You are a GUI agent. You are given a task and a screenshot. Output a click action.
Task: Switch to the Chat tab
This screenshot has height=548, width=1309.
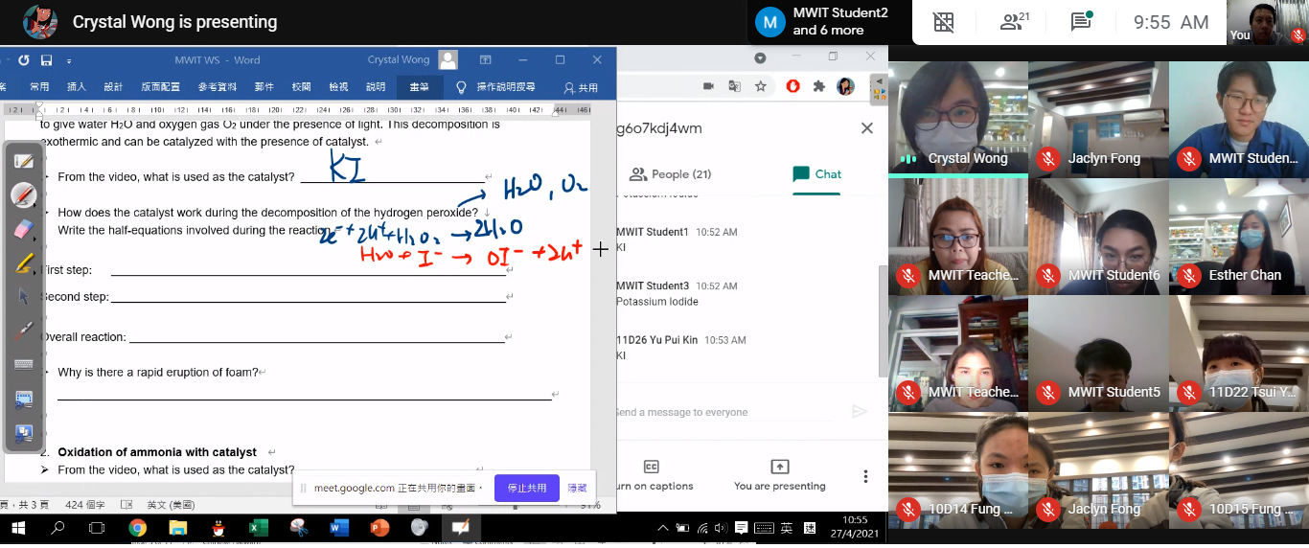point(817,174)
